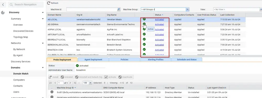Click the green check icon for Venetian Meats
The height and width of the screenshot is (98, 262).
pyautogui.click(x=144, y=19)
